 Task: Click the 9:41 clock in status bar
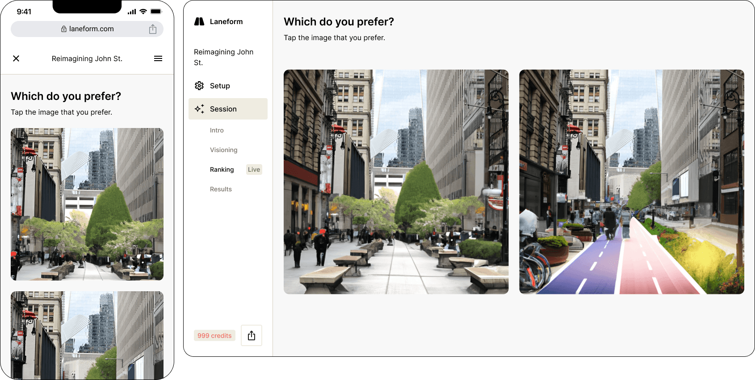[24, 12]
